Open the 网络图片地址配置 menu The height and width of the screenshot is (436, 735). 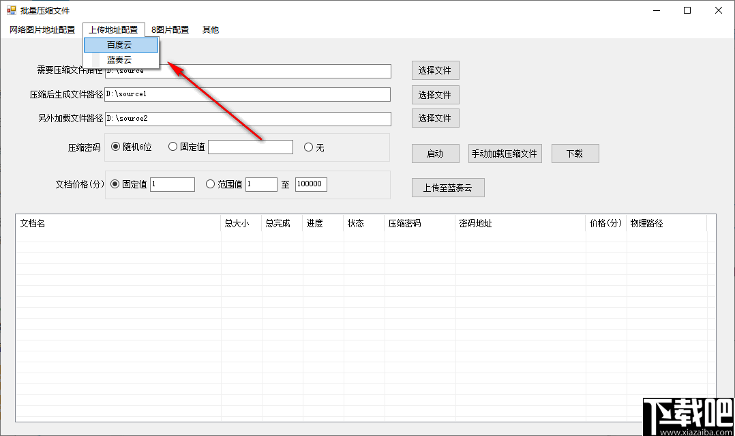coord(41,29)
